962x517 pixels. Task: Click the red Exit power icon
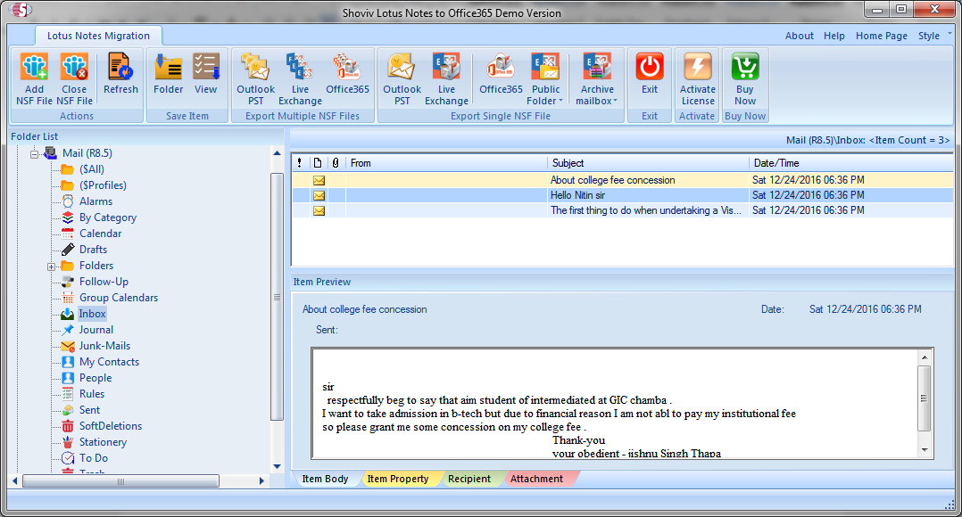point(649,67)
